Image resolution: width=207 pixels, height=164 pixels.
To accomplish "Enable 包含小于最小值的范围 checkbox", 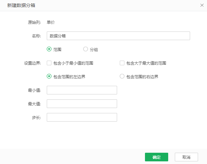I will (x=49, y=63).
